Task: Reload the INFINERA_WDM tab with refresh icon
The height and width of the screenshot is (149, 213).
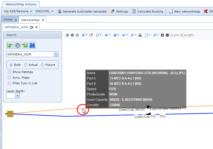Action: pyautogui.click(x=32, y=27)
